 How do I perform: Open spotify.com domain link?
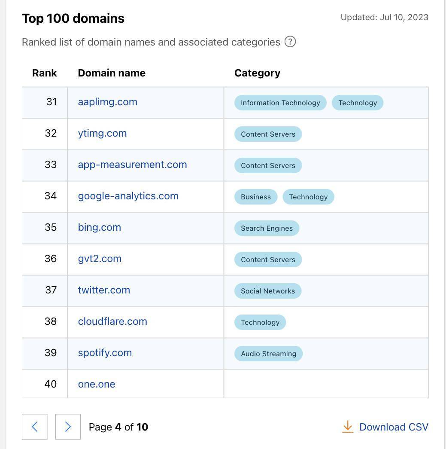(x=105, y=353)
